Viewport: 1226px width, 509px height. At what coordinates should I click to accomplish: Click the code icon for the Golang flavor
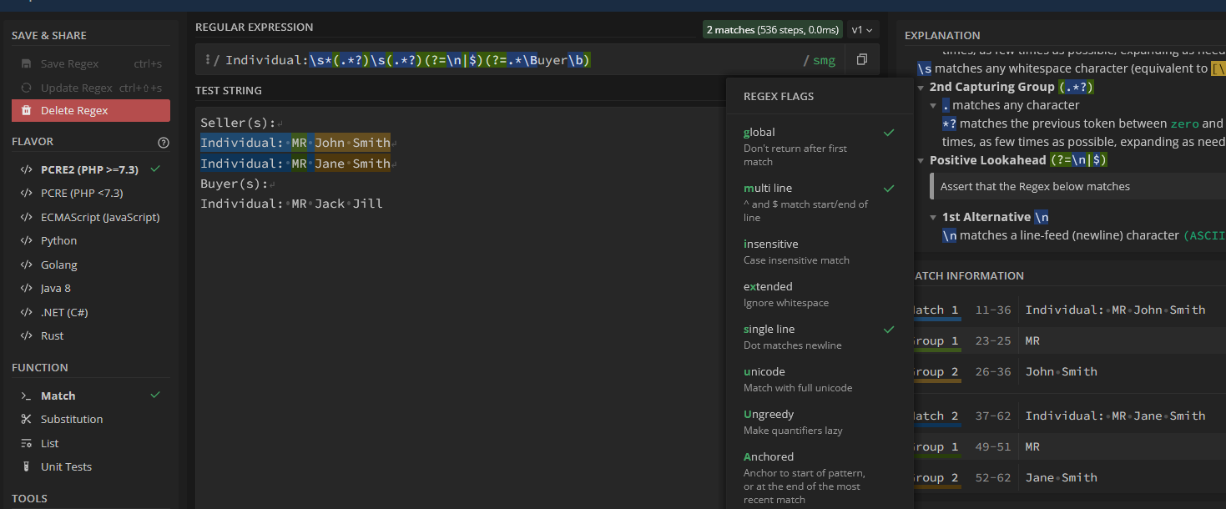(x=26, y=265)
